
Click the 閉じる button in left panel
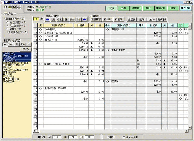pyautogui.click(x=25, y=49)
